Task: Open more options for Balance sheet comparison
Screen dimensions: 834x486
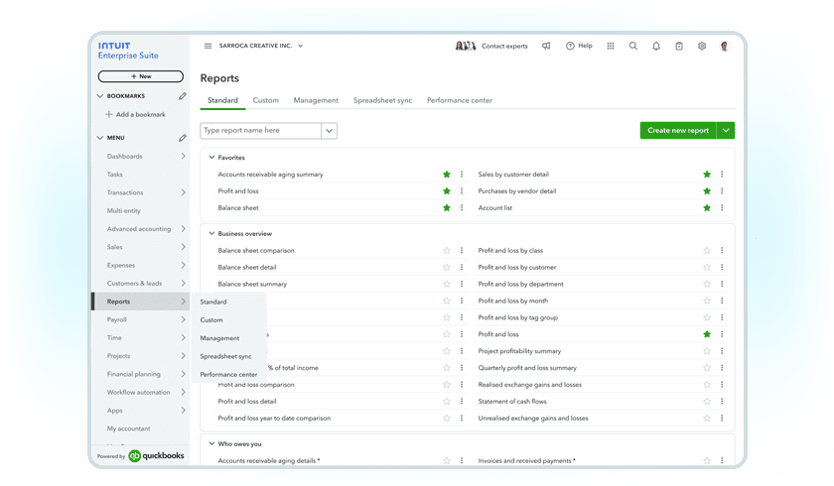Action: (462, 250)
